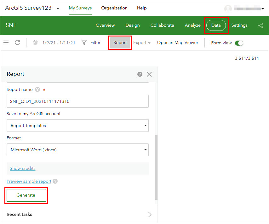Open the Format dropdown showing Microsoft Word

coord(77,150)
